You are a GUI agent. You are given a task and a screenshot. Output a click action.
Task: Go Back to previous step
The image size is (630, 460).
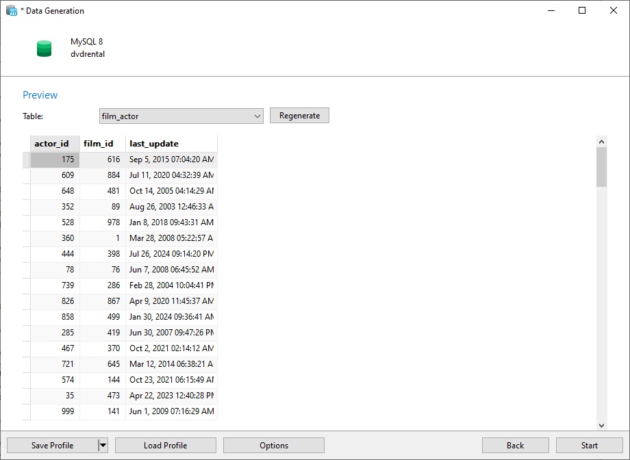[515, 445]
